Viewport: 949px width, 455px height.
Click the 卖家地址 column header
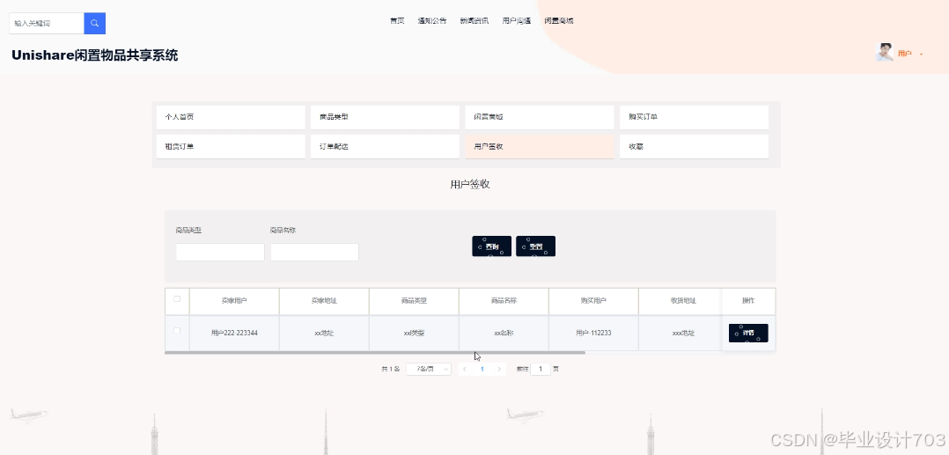pyautogui.click(x=324, y=301)
